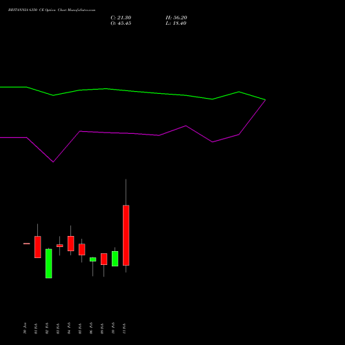345x345 pixels.
Task: Select the opening price O: 45.45
Action: [x=121, y=23]
